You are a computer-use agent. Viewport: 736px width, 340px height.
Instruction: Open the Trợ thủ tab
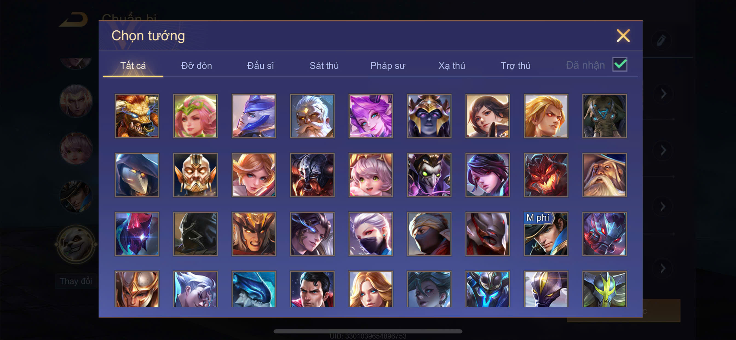pos(515,66)
